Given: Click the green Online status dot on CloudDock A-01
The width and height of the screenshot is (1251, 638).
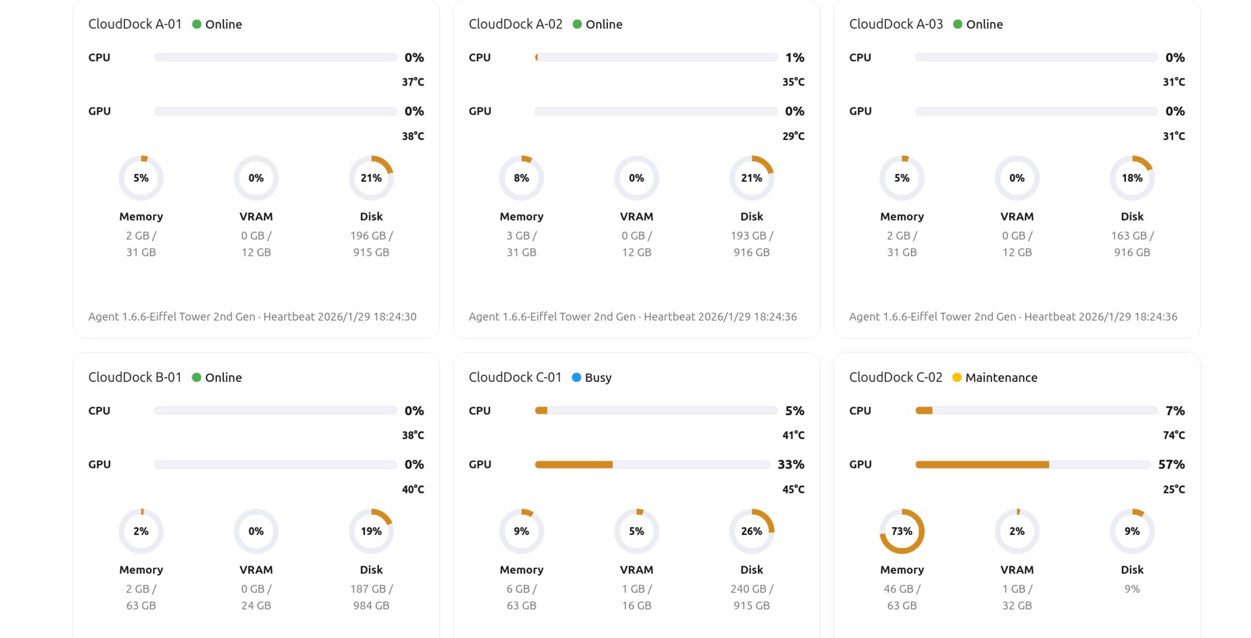Looking at the screenshot, I should [196, 23].
